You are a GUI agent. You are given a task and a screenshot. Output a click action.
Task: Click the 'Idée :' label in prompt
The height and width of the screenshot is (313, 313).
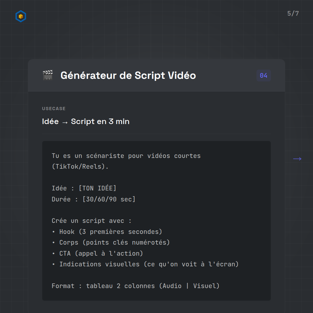coord(63,188)
